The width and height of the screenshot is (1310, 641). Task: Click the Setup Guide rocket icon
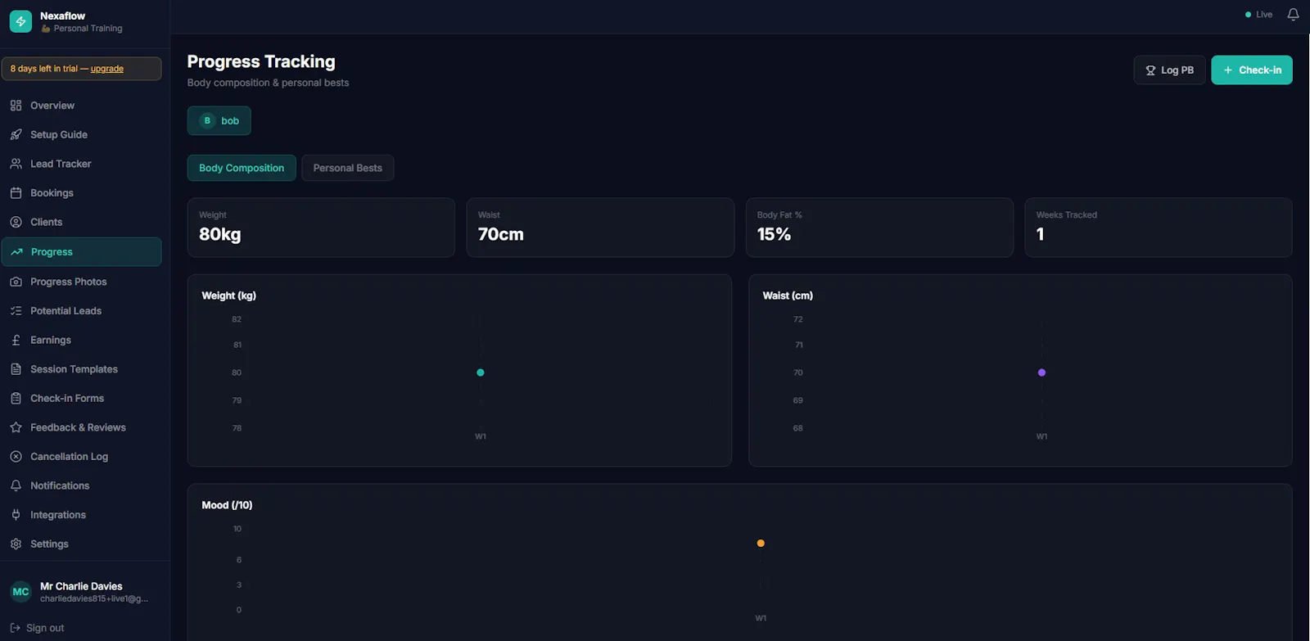(x=16, y=134)
